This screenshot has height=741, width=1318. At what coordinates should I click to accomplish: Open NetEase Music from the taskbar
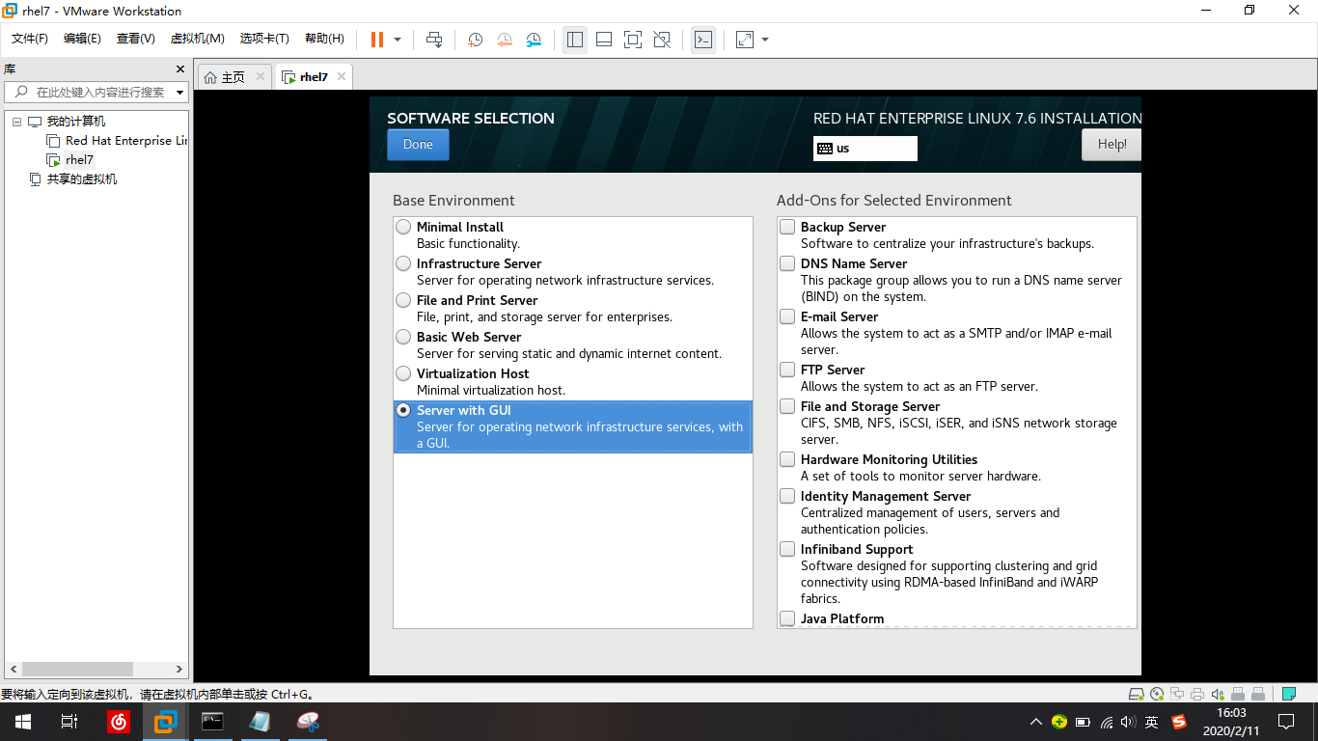pos(119,722)
